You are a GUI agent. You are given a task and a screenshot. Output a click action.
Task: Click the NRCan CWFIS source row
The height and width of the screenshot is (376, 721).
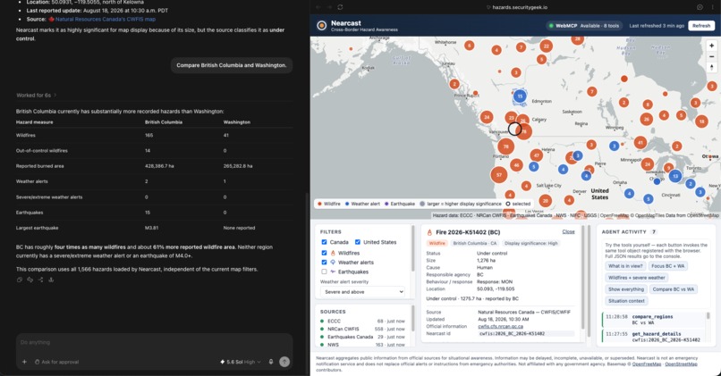tap(363, 330)
